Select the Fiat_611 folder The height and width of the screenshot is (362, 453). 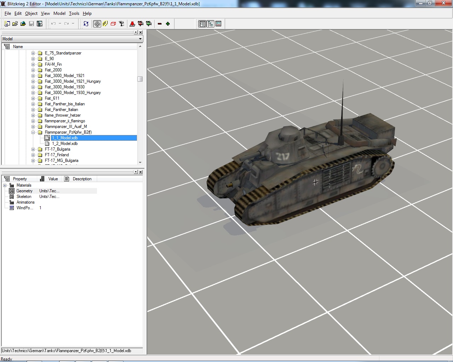pos(52,98)
